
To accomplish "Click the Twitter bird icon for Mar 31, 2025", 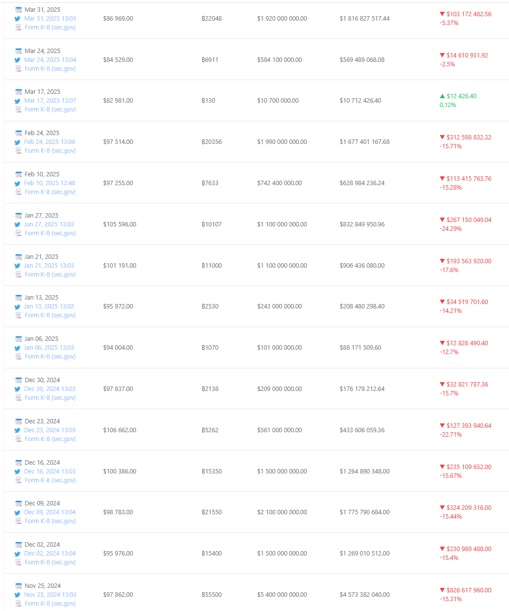I will pos(18,19).
